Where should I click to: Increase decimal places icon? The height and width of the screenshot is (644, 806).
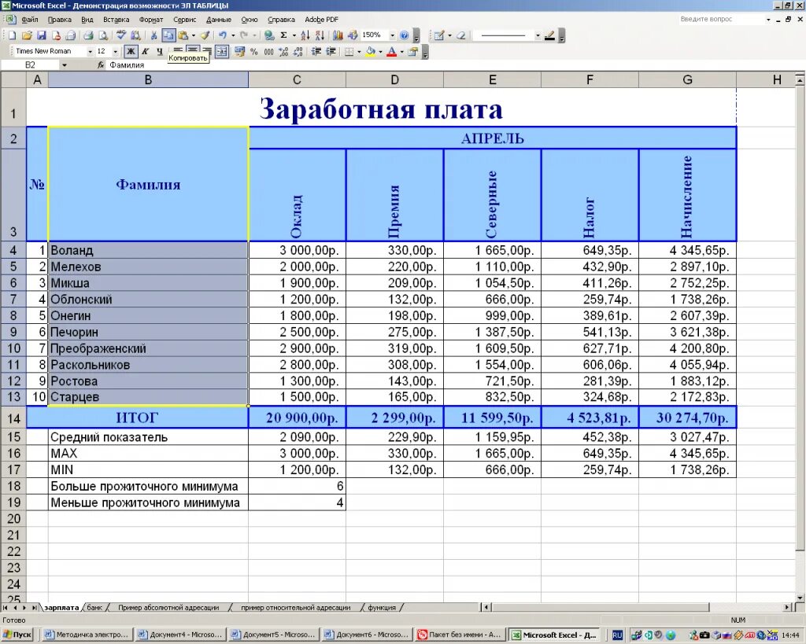(x=283, y=51)
